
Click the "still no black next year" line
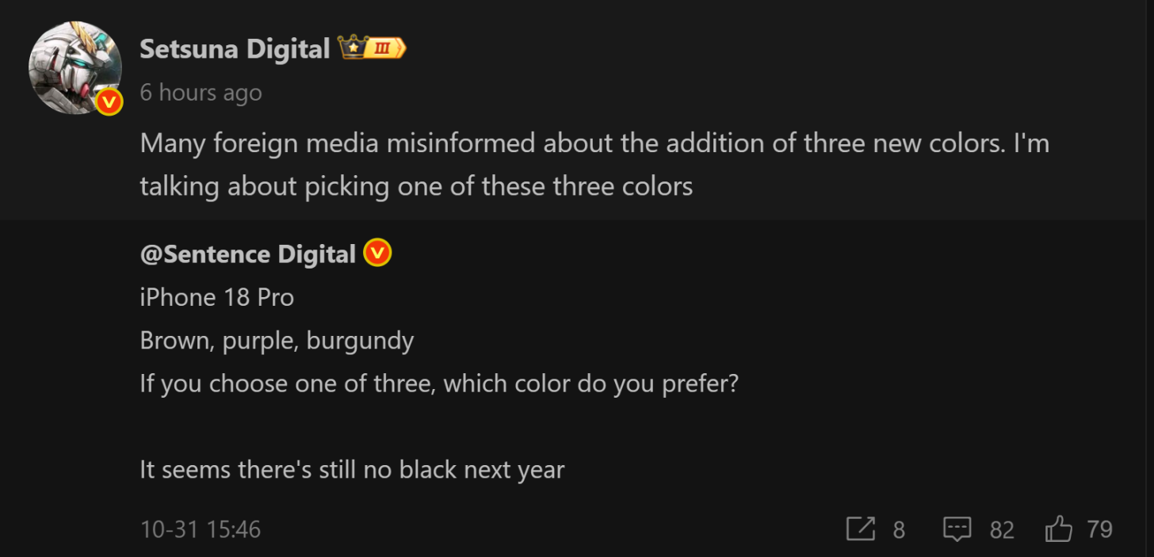[352, 470]
